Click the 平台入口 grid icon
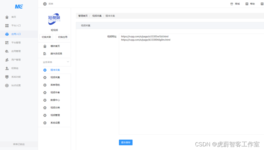Viewport: 264px width, 150px height. click(7, 26)
